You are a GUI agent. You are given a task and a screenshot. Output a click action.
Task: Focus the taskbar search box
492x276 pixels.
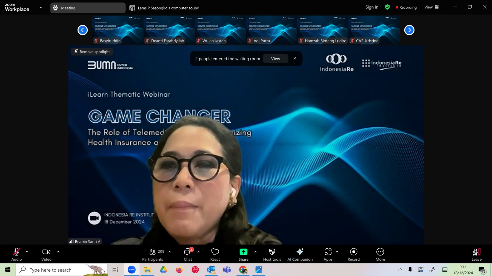click(61, 270)
